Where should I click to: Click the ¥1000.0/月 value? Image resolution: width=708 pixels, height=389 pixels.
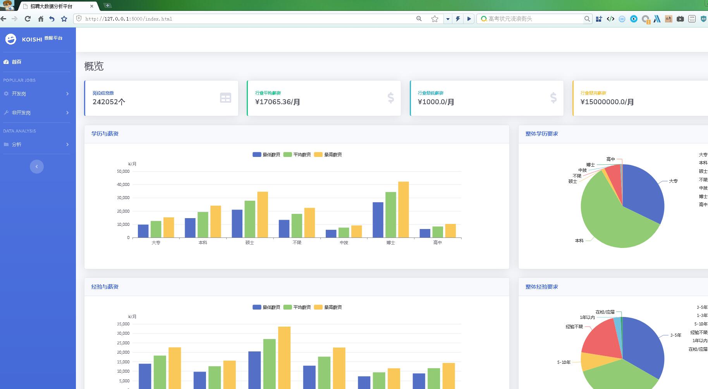click(436, 102)
